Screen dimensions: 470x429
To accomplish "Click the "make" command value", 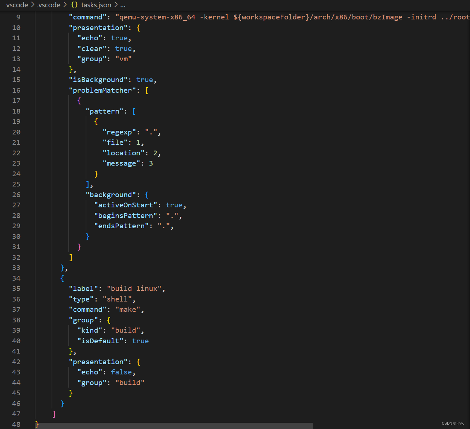I will click(x=128, y=310).
